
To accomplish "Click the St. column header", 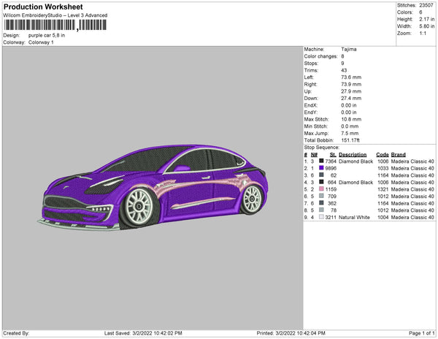I will (x=333, y=155).
